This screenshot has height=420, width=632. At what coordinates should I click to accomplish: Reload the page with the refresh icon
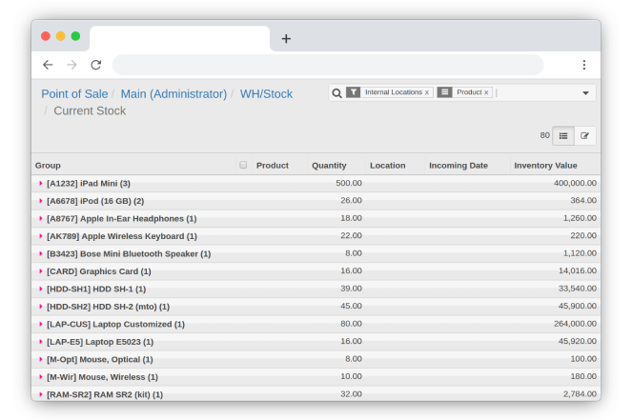click(x=96, y=65)
